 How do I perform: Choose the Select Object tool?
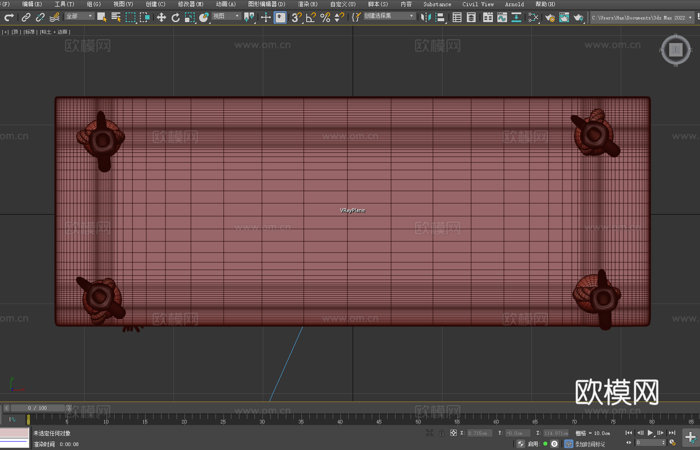pyautogui.click(x=102, y=17)
